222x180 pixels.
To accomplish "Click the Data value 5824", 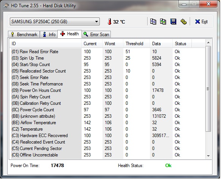I will click(157, 58).
